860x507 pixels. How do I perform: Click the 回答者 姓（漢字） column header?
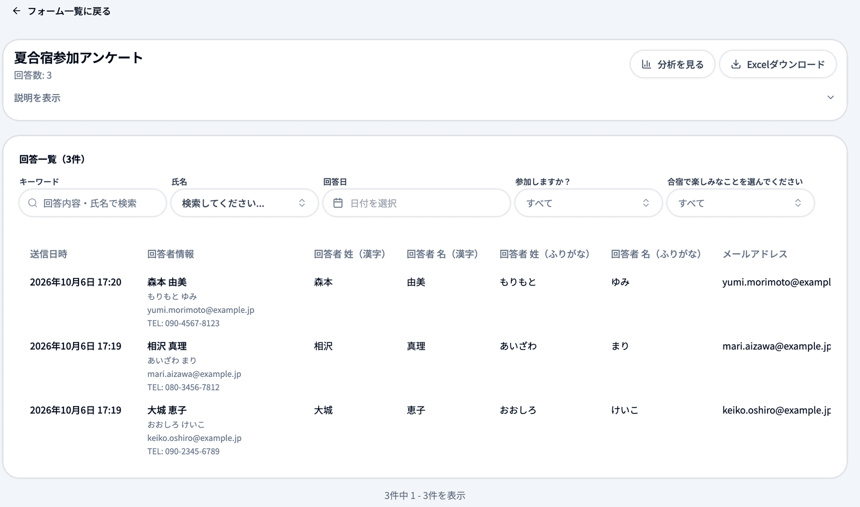(x=350, y=254)
